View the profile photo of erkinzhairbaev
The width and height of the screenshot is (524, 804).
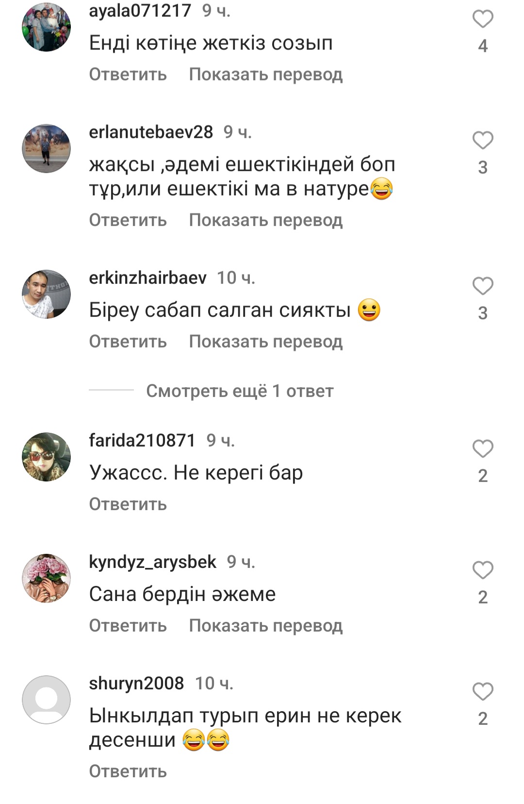47,294
